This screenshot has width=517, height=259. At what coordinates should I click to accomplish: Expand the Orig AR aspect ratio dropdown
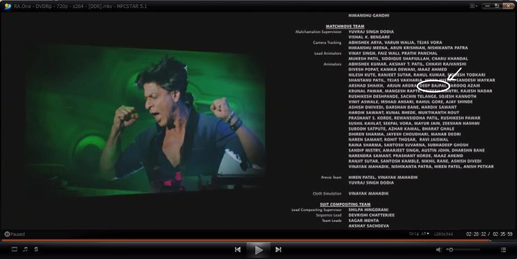click(x=419, y=234)
